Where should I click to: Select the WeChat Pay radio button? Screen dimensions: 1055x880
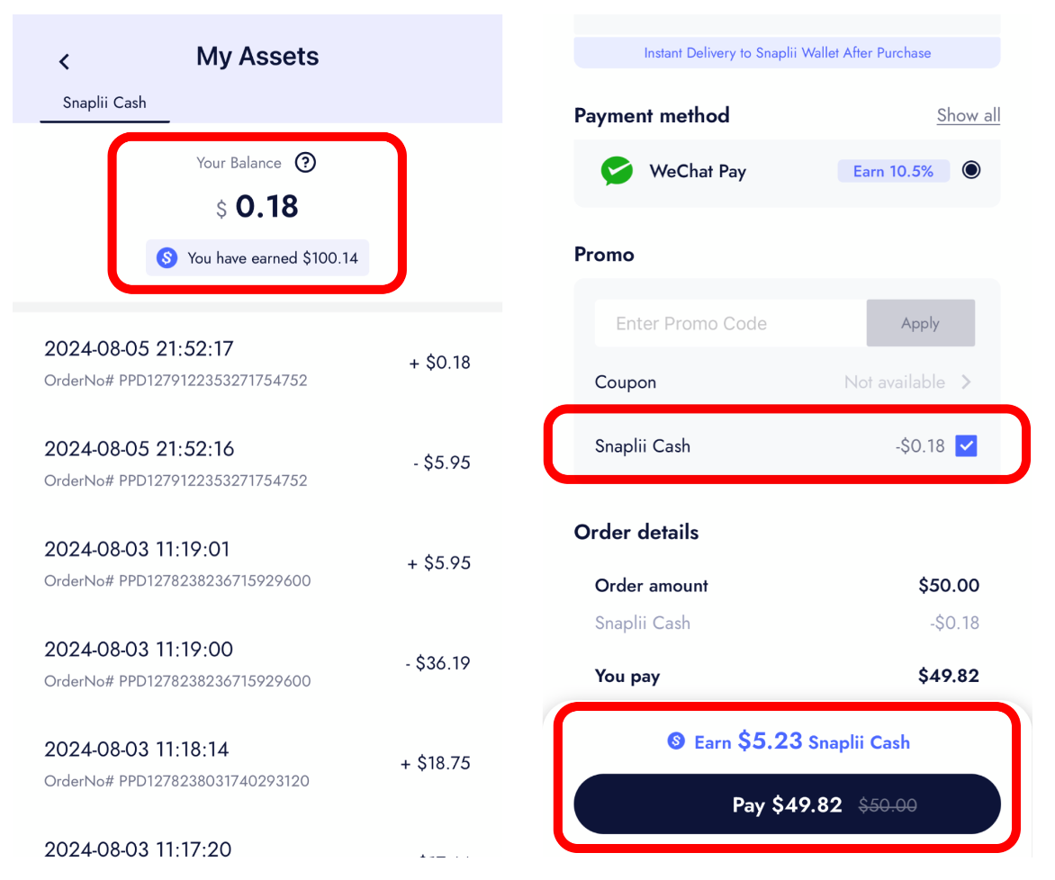point(971,170)
